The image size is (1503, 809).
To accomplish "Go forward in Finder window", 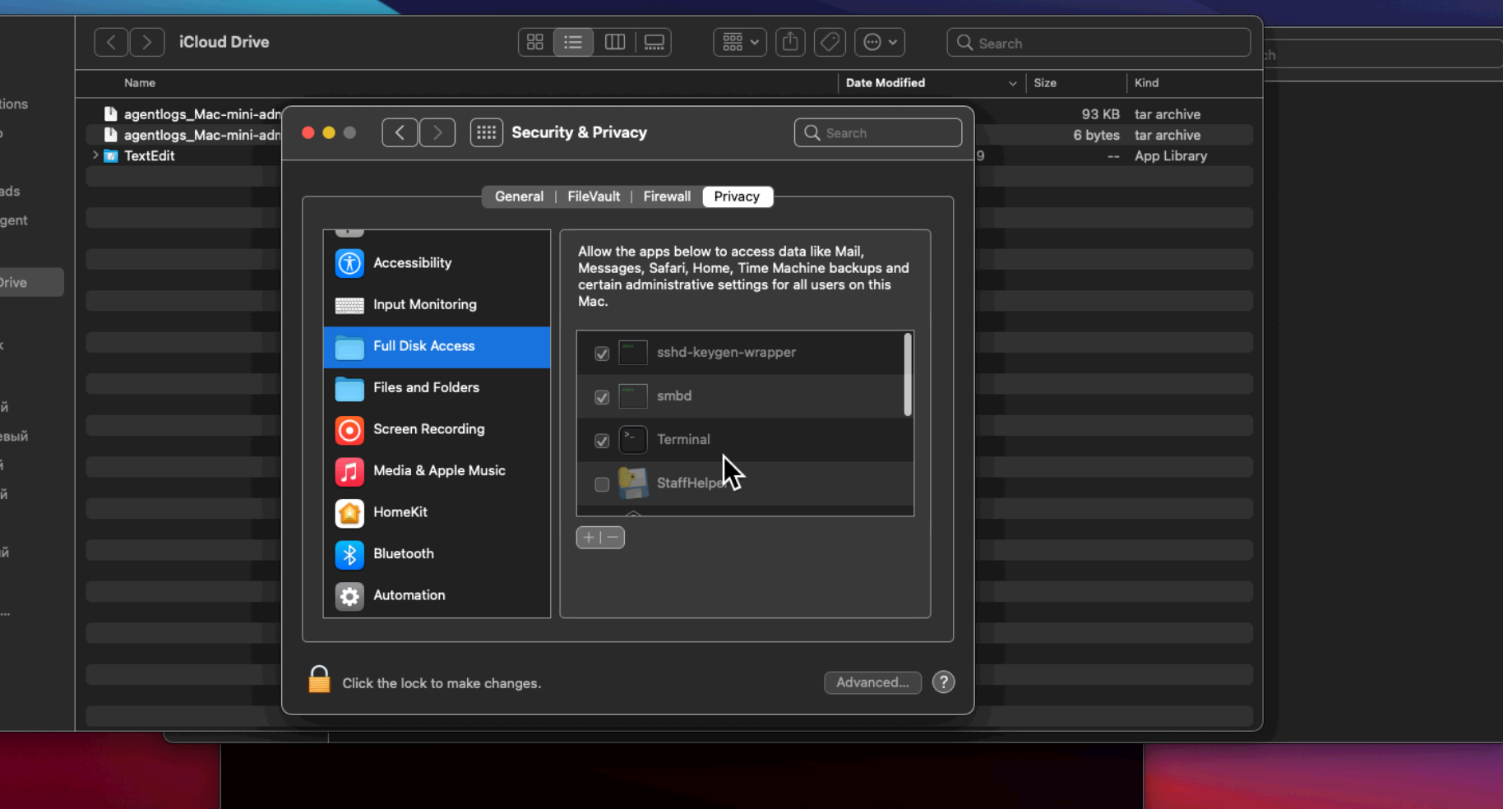I will pyautogui.click(x=146, y=42).
